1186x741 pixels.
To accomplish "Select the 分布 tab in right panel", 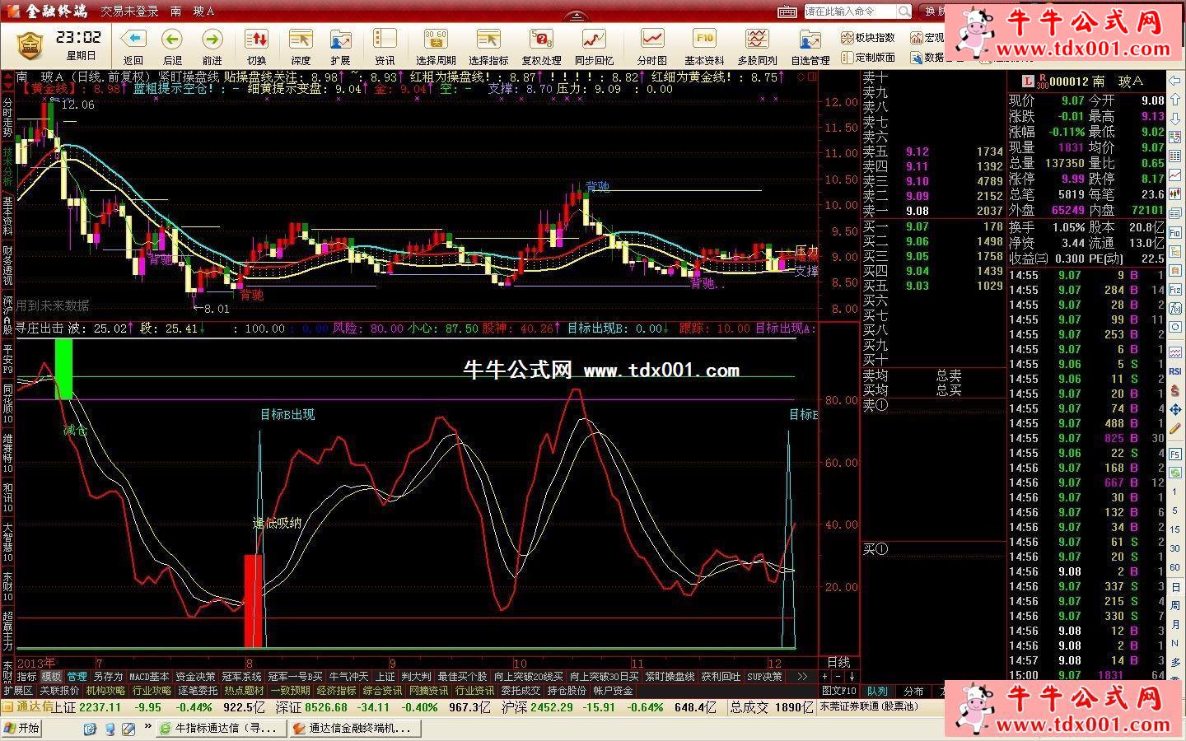I will click(x=913, y=691).
